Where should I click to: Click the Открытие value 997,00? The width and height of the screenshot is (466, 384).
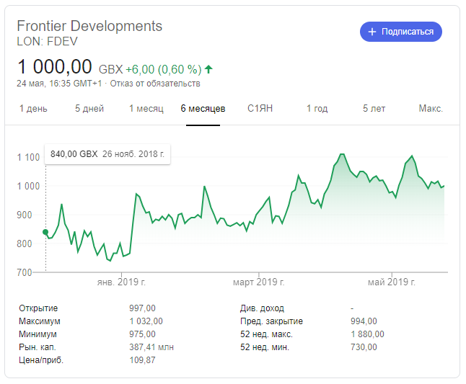(142, 308)
